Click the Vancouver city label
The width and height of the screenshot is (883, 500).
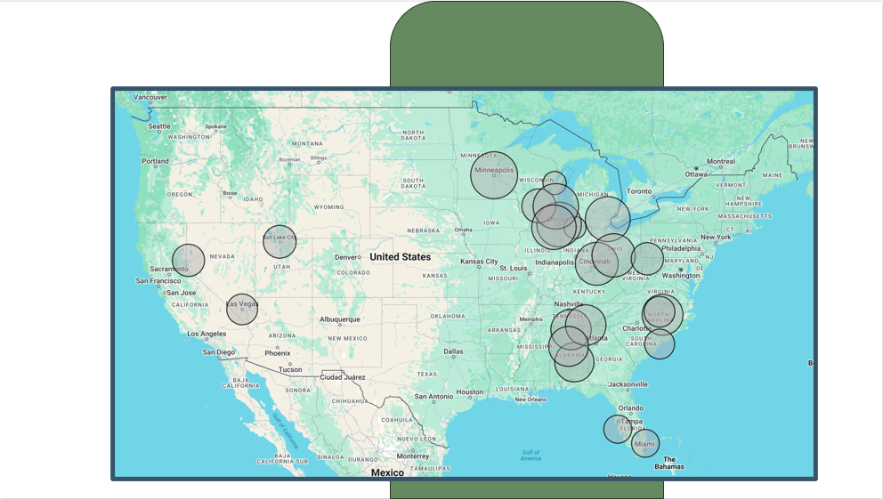[150, 97]
